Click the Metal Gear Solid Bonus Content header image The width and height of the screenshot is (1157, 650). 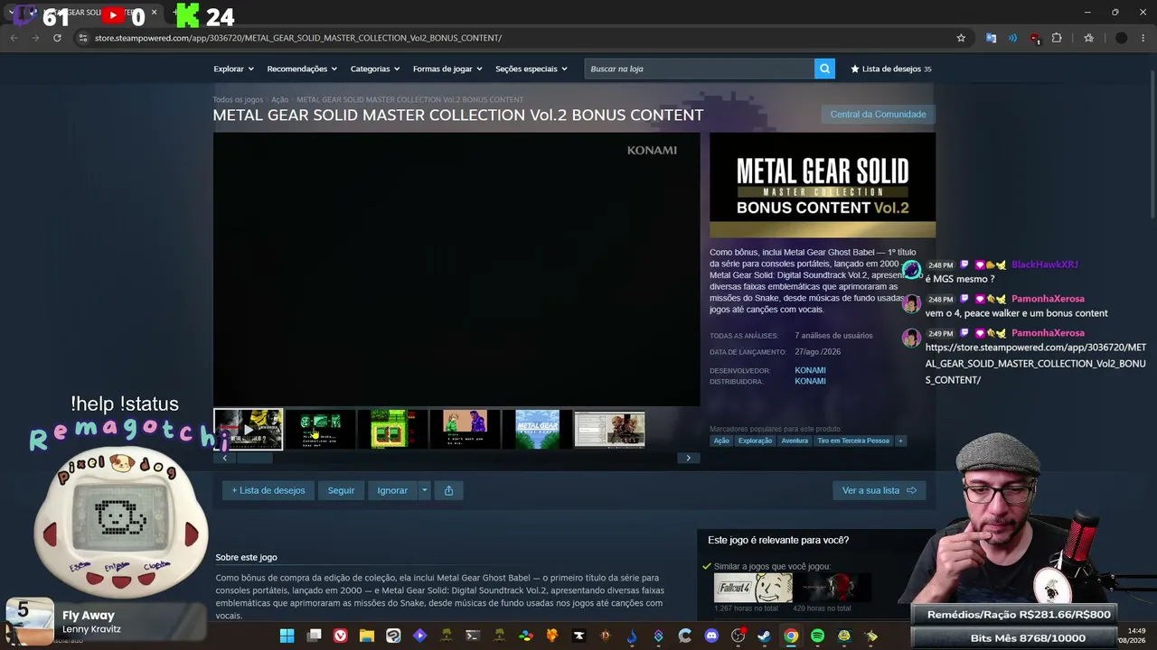point(823,185)
